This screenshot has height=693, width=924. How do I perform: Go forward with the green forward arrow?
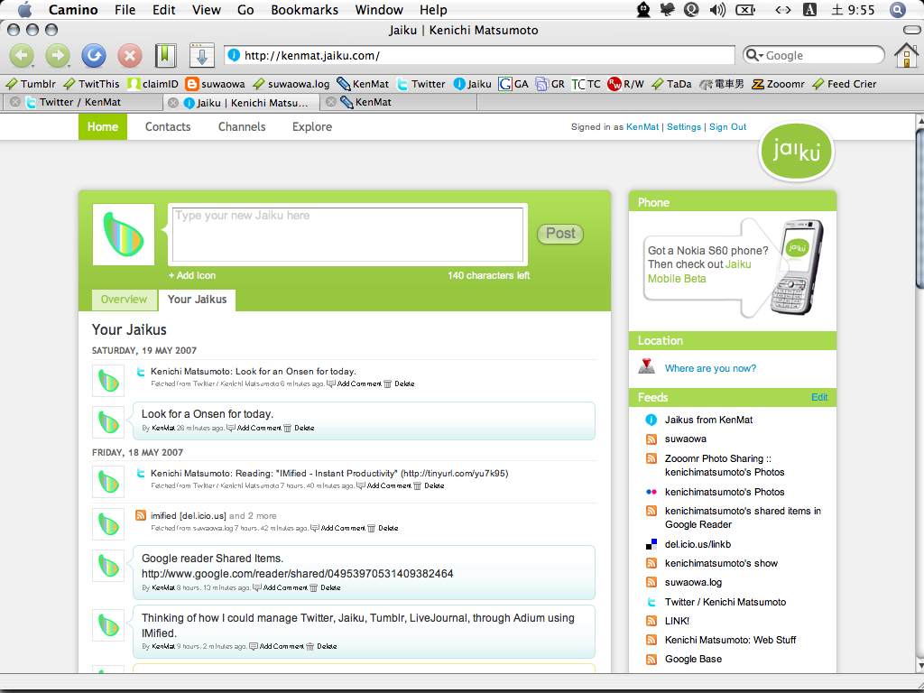click(x=58, y=56)
